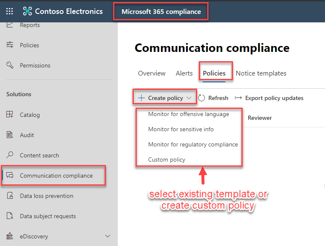Image resolution: width=325 pixels, height=246 pixels.
Task: Click the Reports chart icon in sidebar
Action: click(x=10, y=25)
